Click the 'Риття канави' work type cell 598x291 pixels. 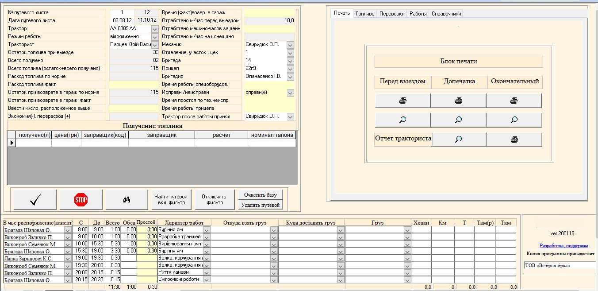point(180,272)
